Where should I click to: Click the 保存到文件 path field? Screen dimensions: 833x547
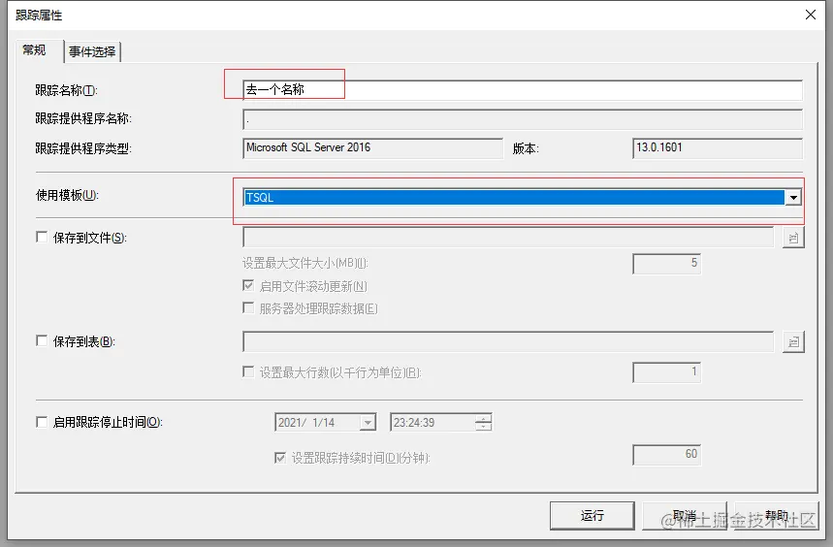(x=508, y=237)
